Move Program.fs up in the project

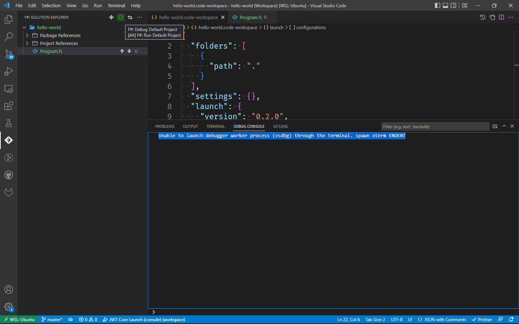pyautogui.click(x=122, y=51)
